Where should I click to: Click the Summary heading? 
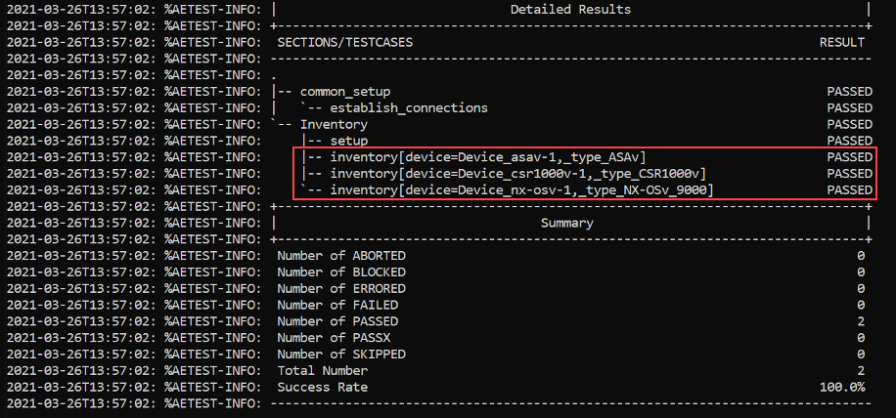click(x=567, y=224)
